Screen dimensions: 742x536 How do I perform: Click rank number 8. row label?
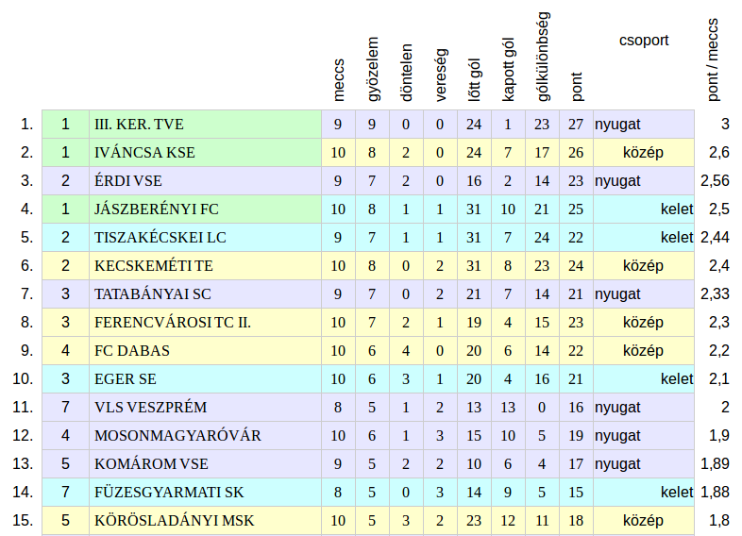pos(27,322)
